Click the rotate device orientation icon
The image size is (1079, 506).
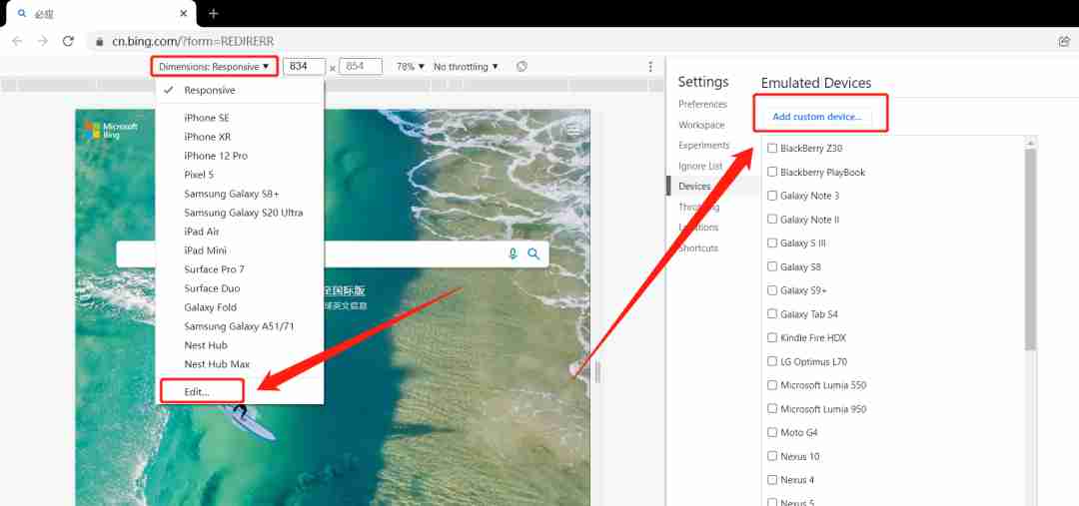pyautogui.click(x=522, y=67)
